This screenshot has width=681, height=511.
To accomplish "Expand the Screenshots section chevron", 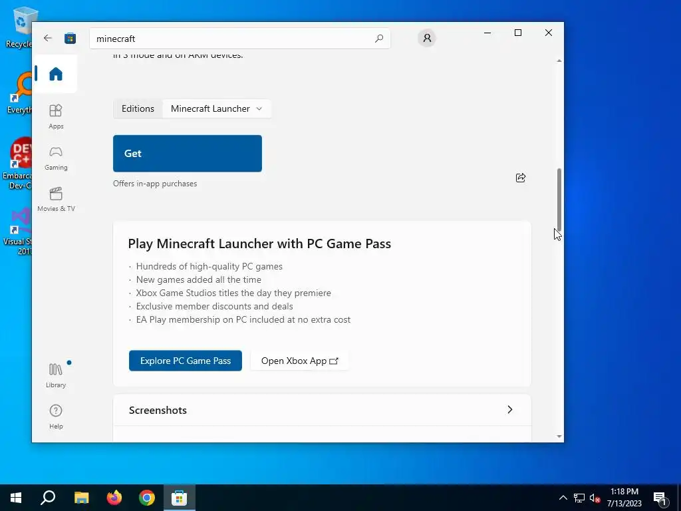I will tap(510, 410).
